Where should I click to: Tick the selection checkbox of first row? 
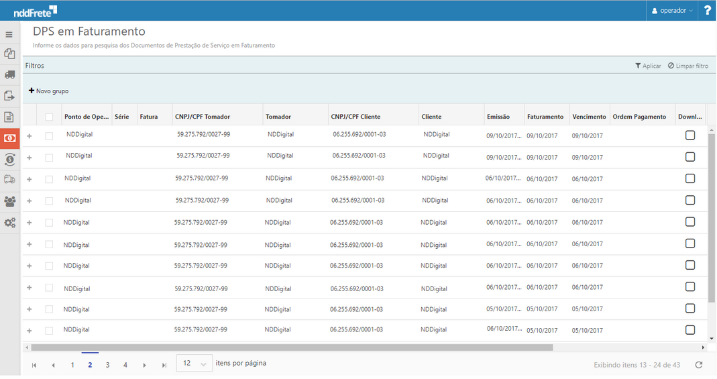point(49,136)
